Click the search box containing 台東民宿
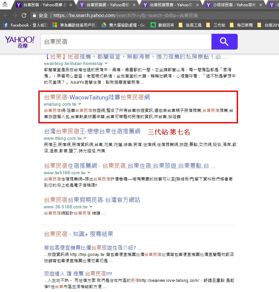Screen dimensions: 279x292 [x=126, y=42]
